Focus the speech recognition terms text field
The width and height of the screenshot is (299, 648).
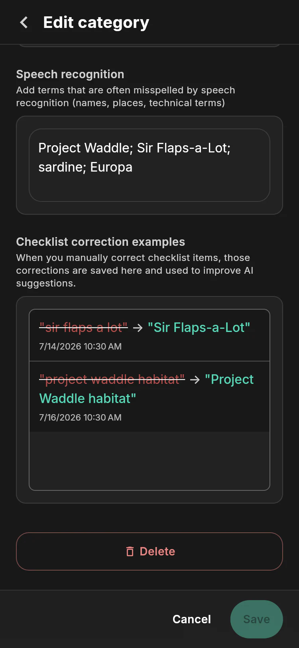pos(149,165)
